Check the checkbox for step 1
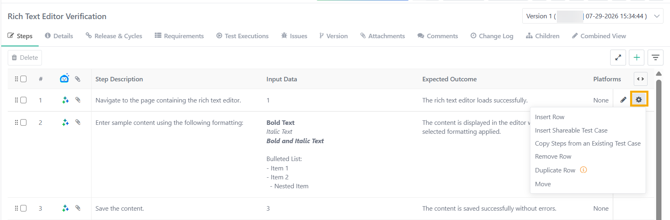 pyautogui.click(x=24, y=100)
